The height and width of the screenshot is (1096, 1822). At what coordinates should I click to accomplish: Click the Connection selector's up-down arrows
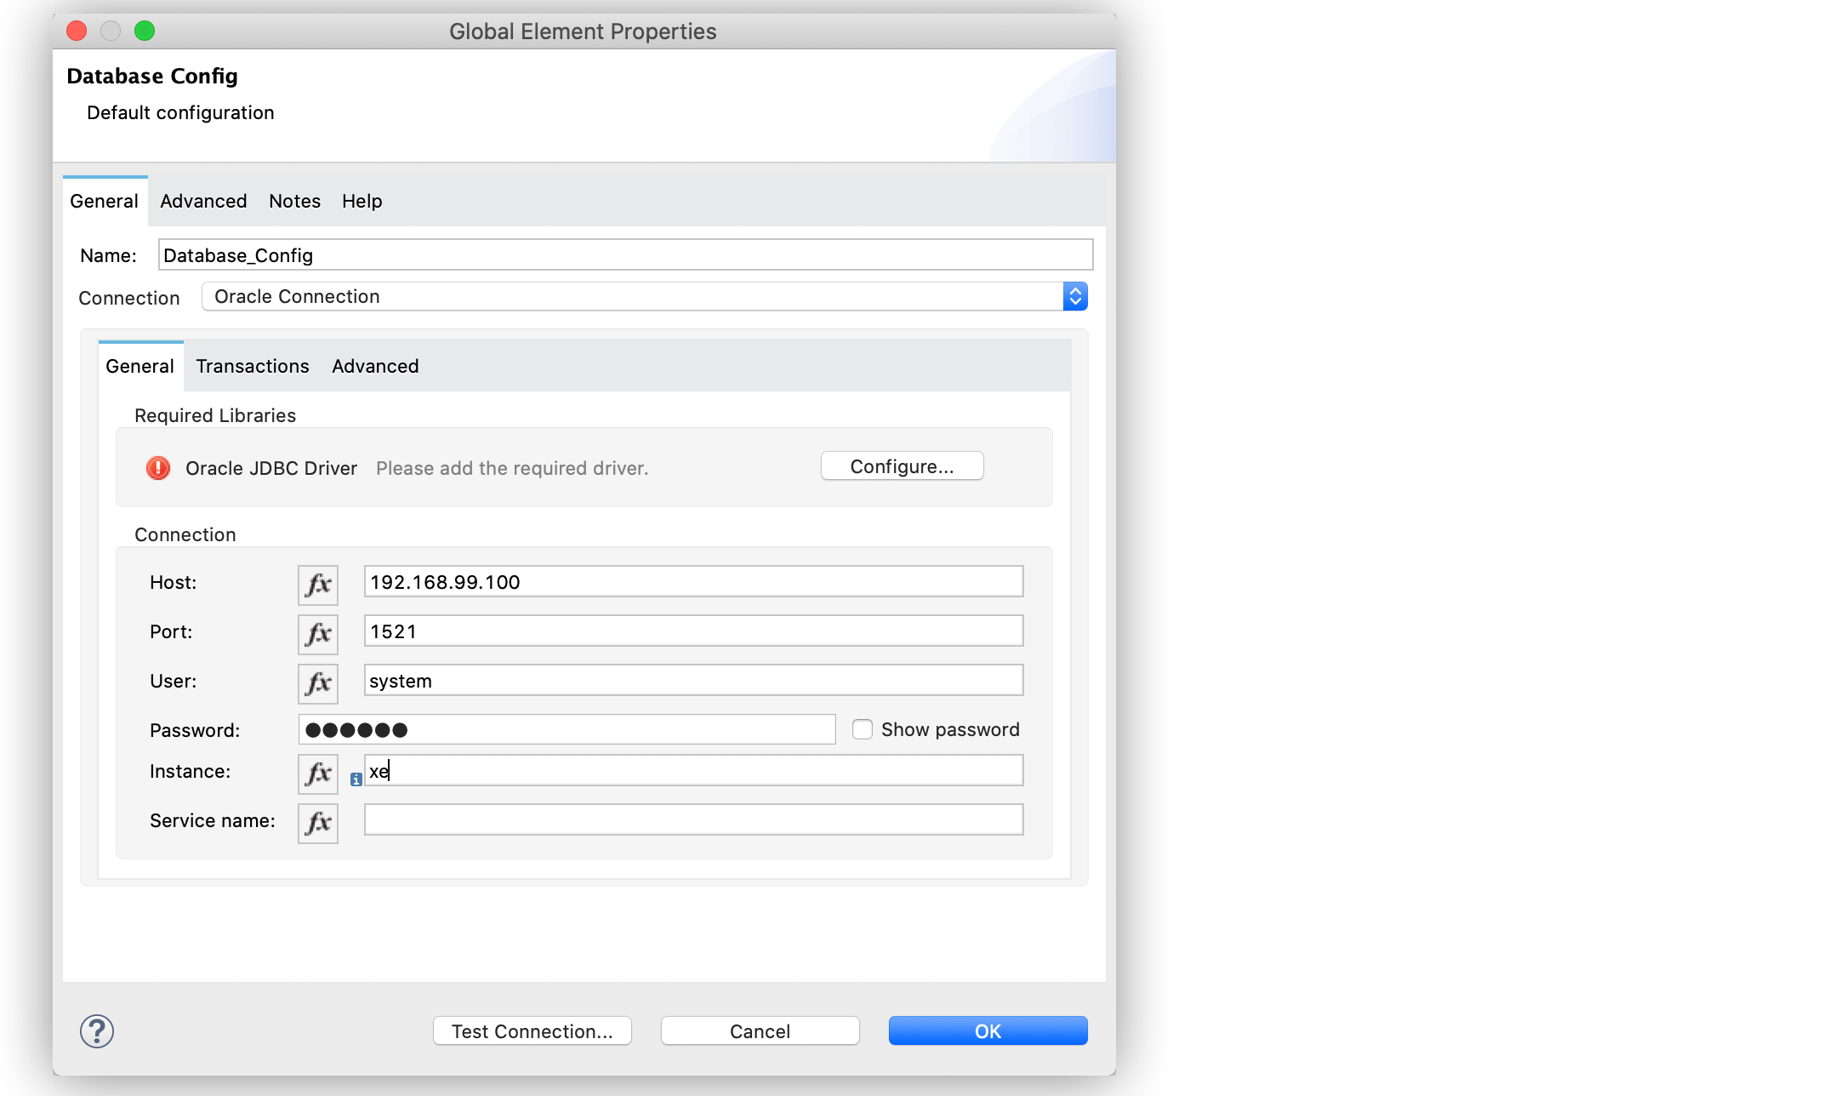(x=1074, y=296)
